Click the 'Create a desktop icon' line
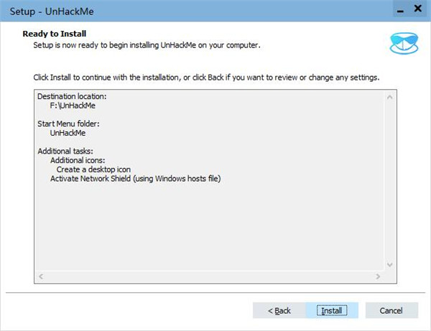 point(93,169)
